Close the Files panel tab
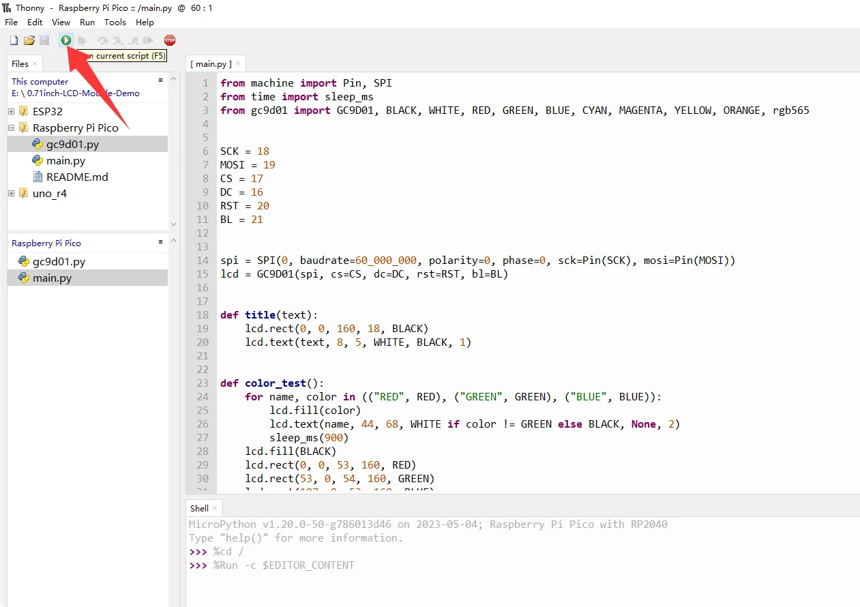The width and height of the screenshot is (860, 607). (35, 63)
